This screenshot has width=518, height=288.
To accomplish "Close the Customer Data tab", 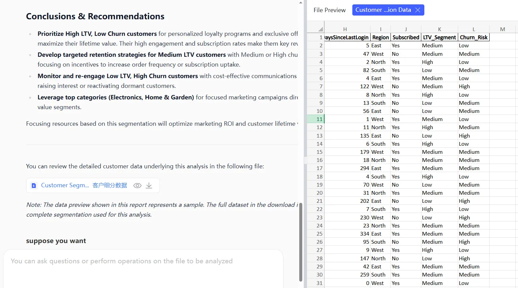I will [x=418, y=10].
